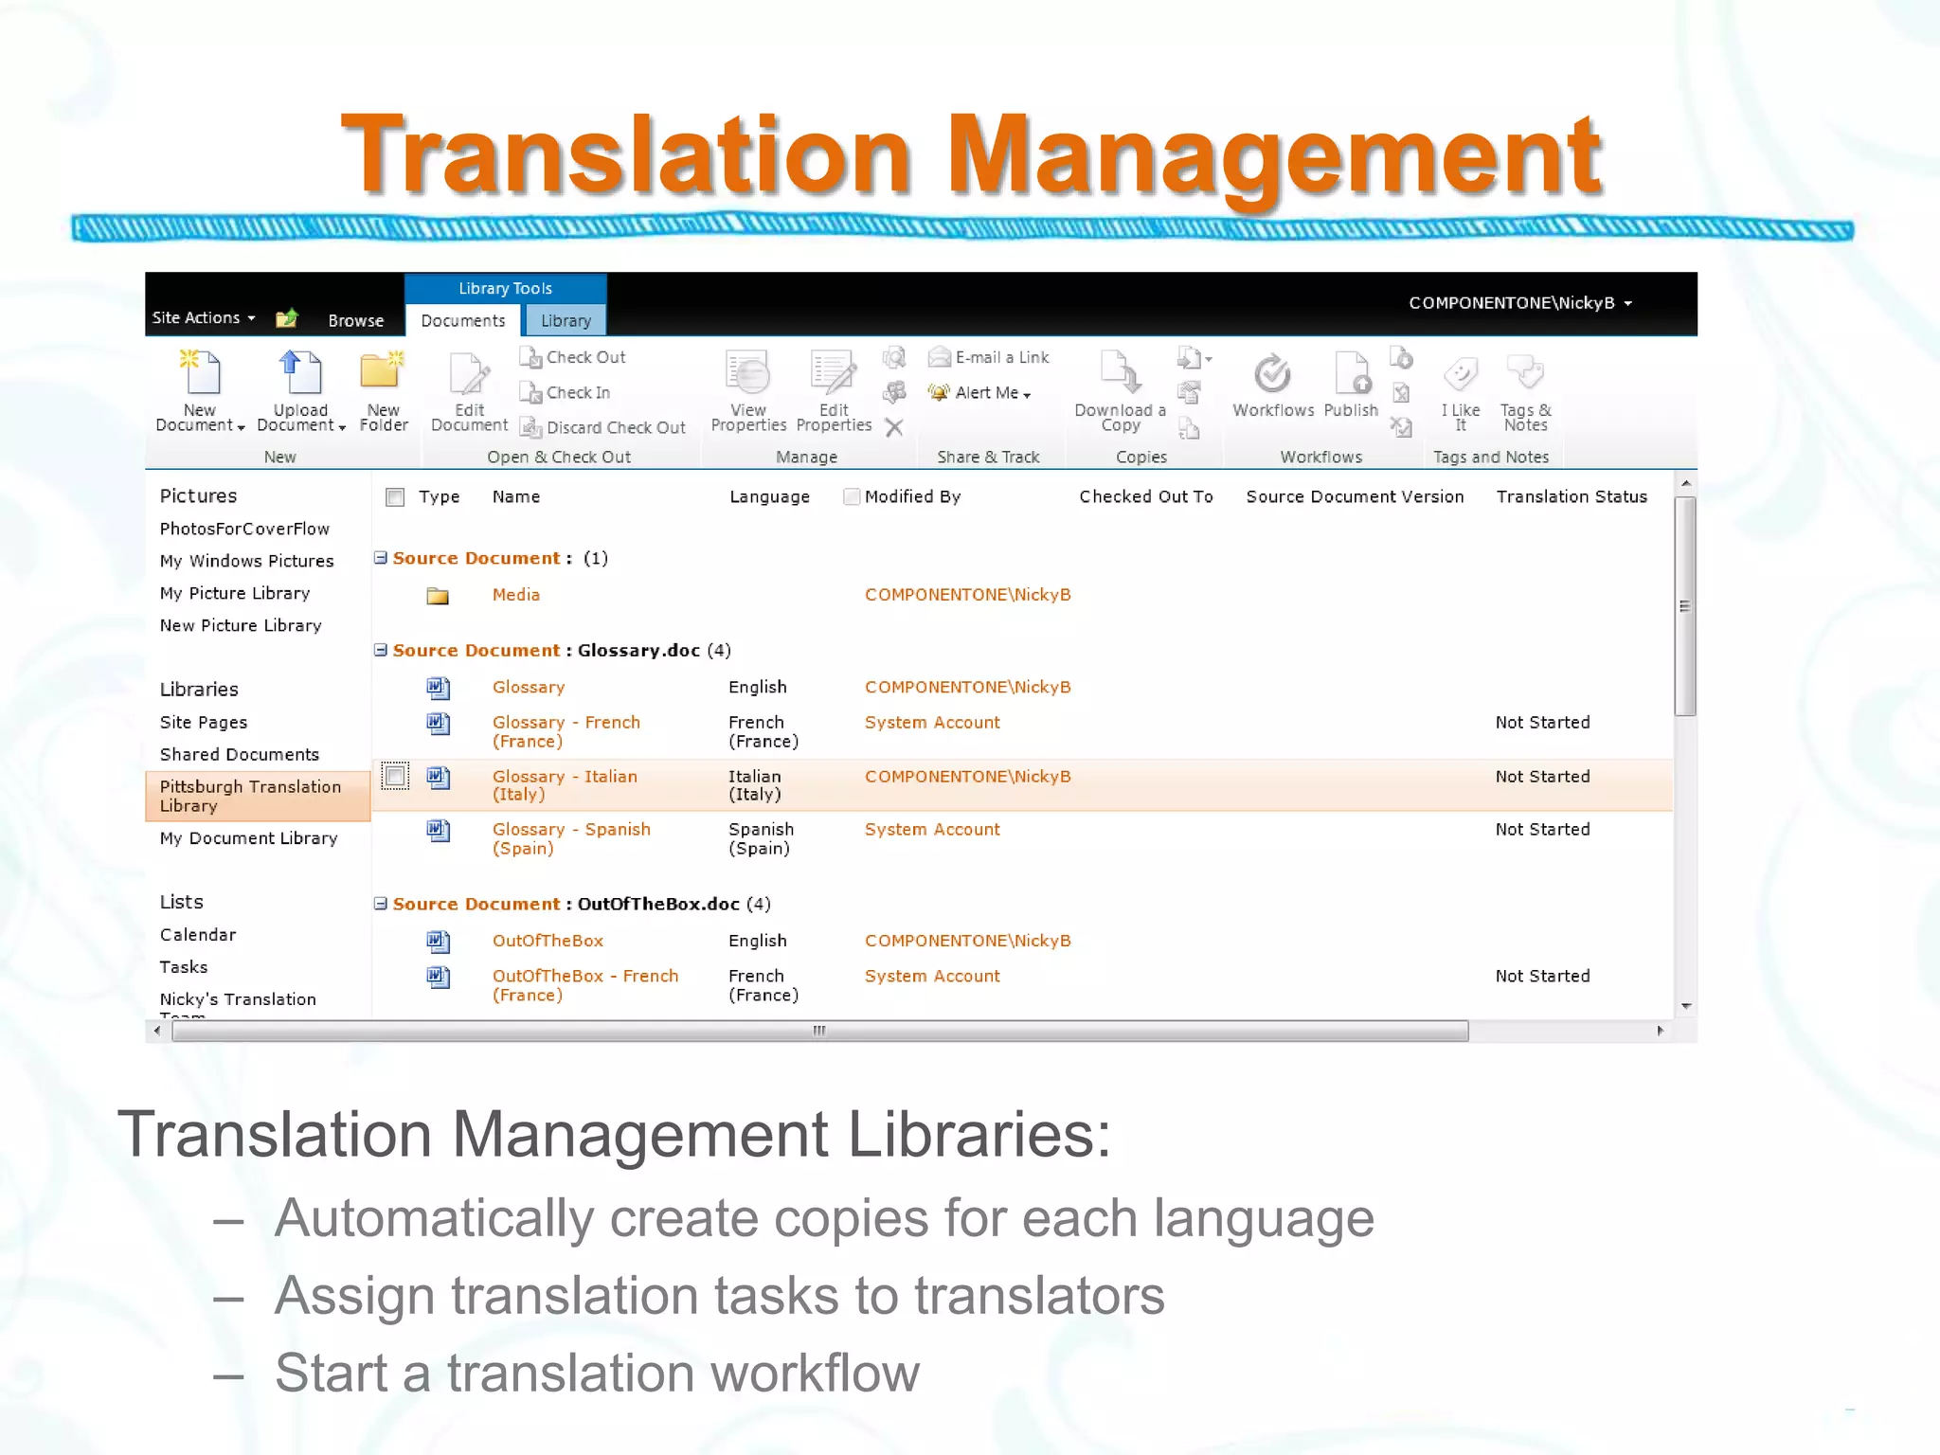
Task: Click Discard Check Out in ribbon
Action: pos(602,428)
